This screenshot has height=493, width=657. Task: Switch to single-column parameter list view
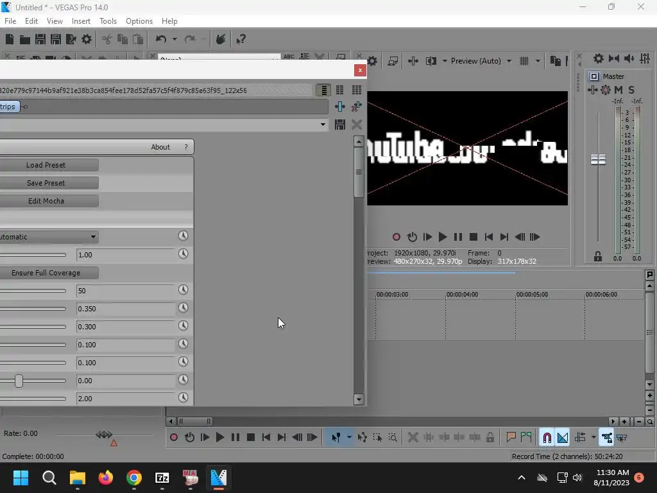click(323, 90)
